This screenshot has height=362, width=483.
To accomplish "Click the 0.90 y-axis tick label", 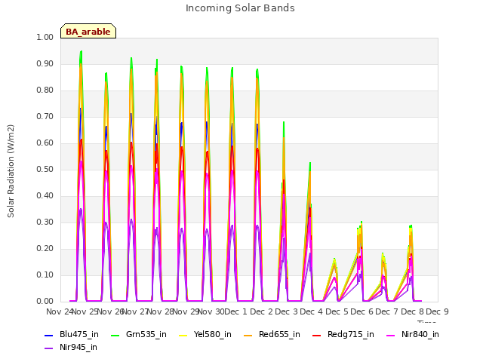I will click(45, 63).
